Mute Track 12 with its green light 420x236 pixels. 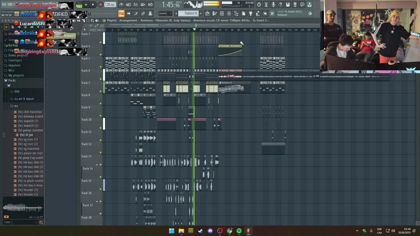100,152
